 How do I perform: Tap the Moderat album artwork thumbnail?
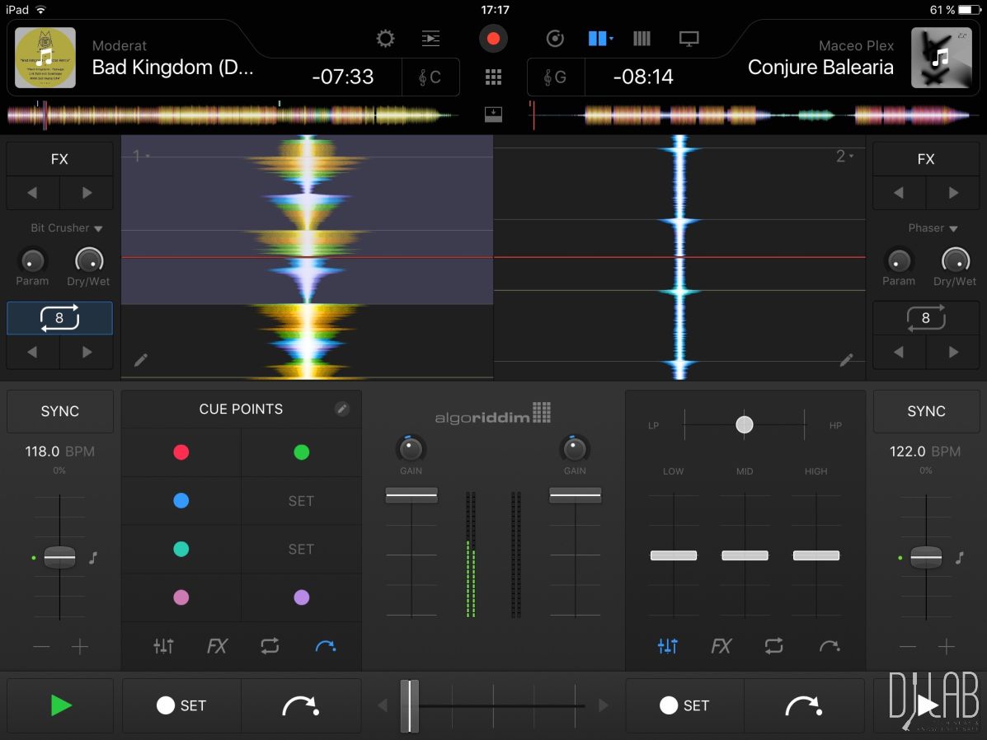[x=45, y=58]
